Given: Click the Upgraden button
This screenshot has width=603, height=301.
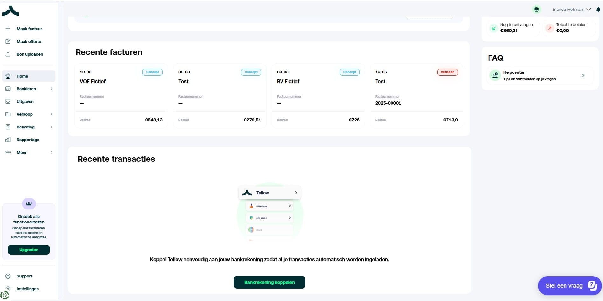Looking at the screenshot, I should tap(29, 250).
